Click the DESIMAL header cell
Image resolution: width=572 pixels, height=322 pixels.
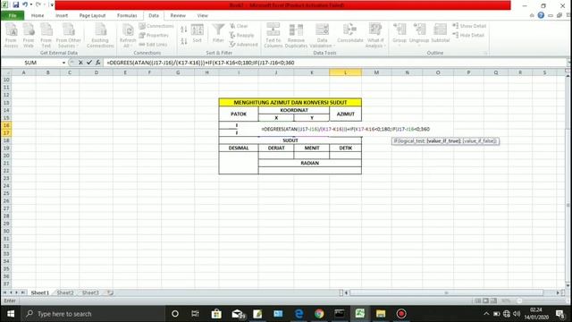pyautogui.click(x=239, y=148)
